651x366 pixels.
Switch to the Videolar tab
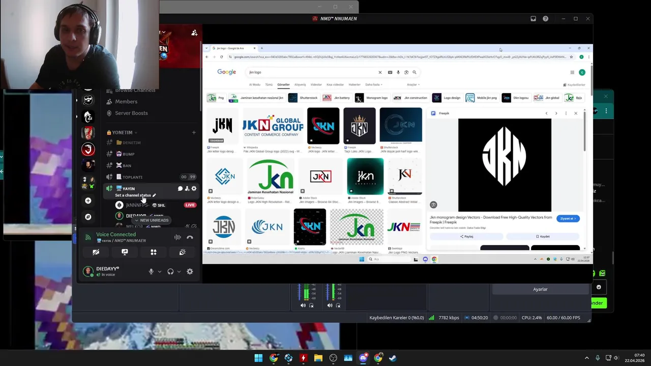[x=316, y=84]
